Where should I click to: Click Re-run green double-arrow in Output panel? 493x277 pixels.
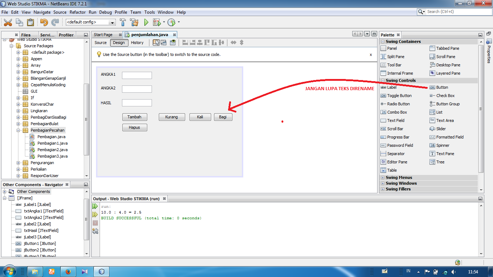[95, 206]
